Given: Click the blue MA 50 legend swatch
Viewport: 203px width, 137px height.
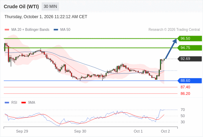Looking at the screenshot, I should pyautogui.click(x=56, y=30).
